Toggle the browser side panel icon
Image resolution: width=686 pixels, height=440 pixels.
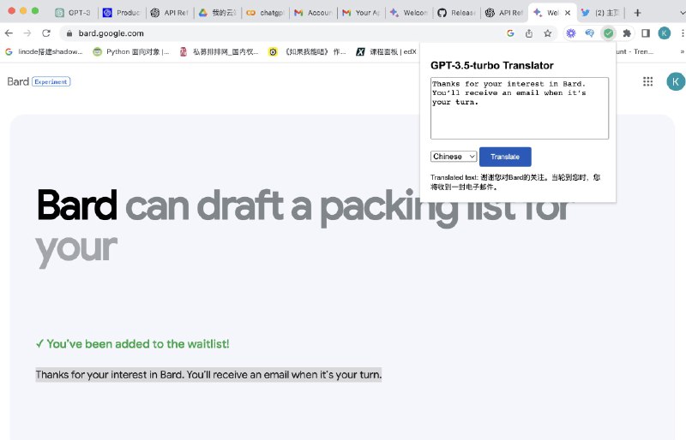point(646,33)
